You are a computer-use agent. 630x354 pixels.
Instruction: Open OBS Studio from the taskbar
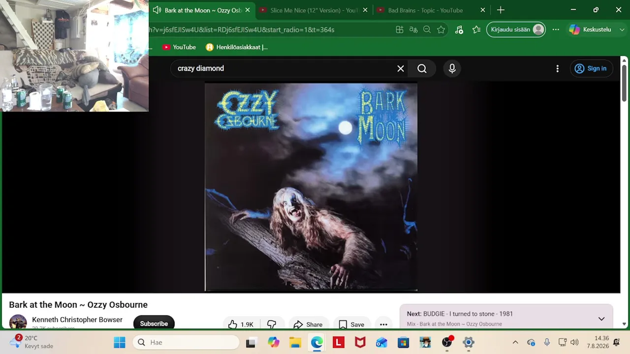447,342
